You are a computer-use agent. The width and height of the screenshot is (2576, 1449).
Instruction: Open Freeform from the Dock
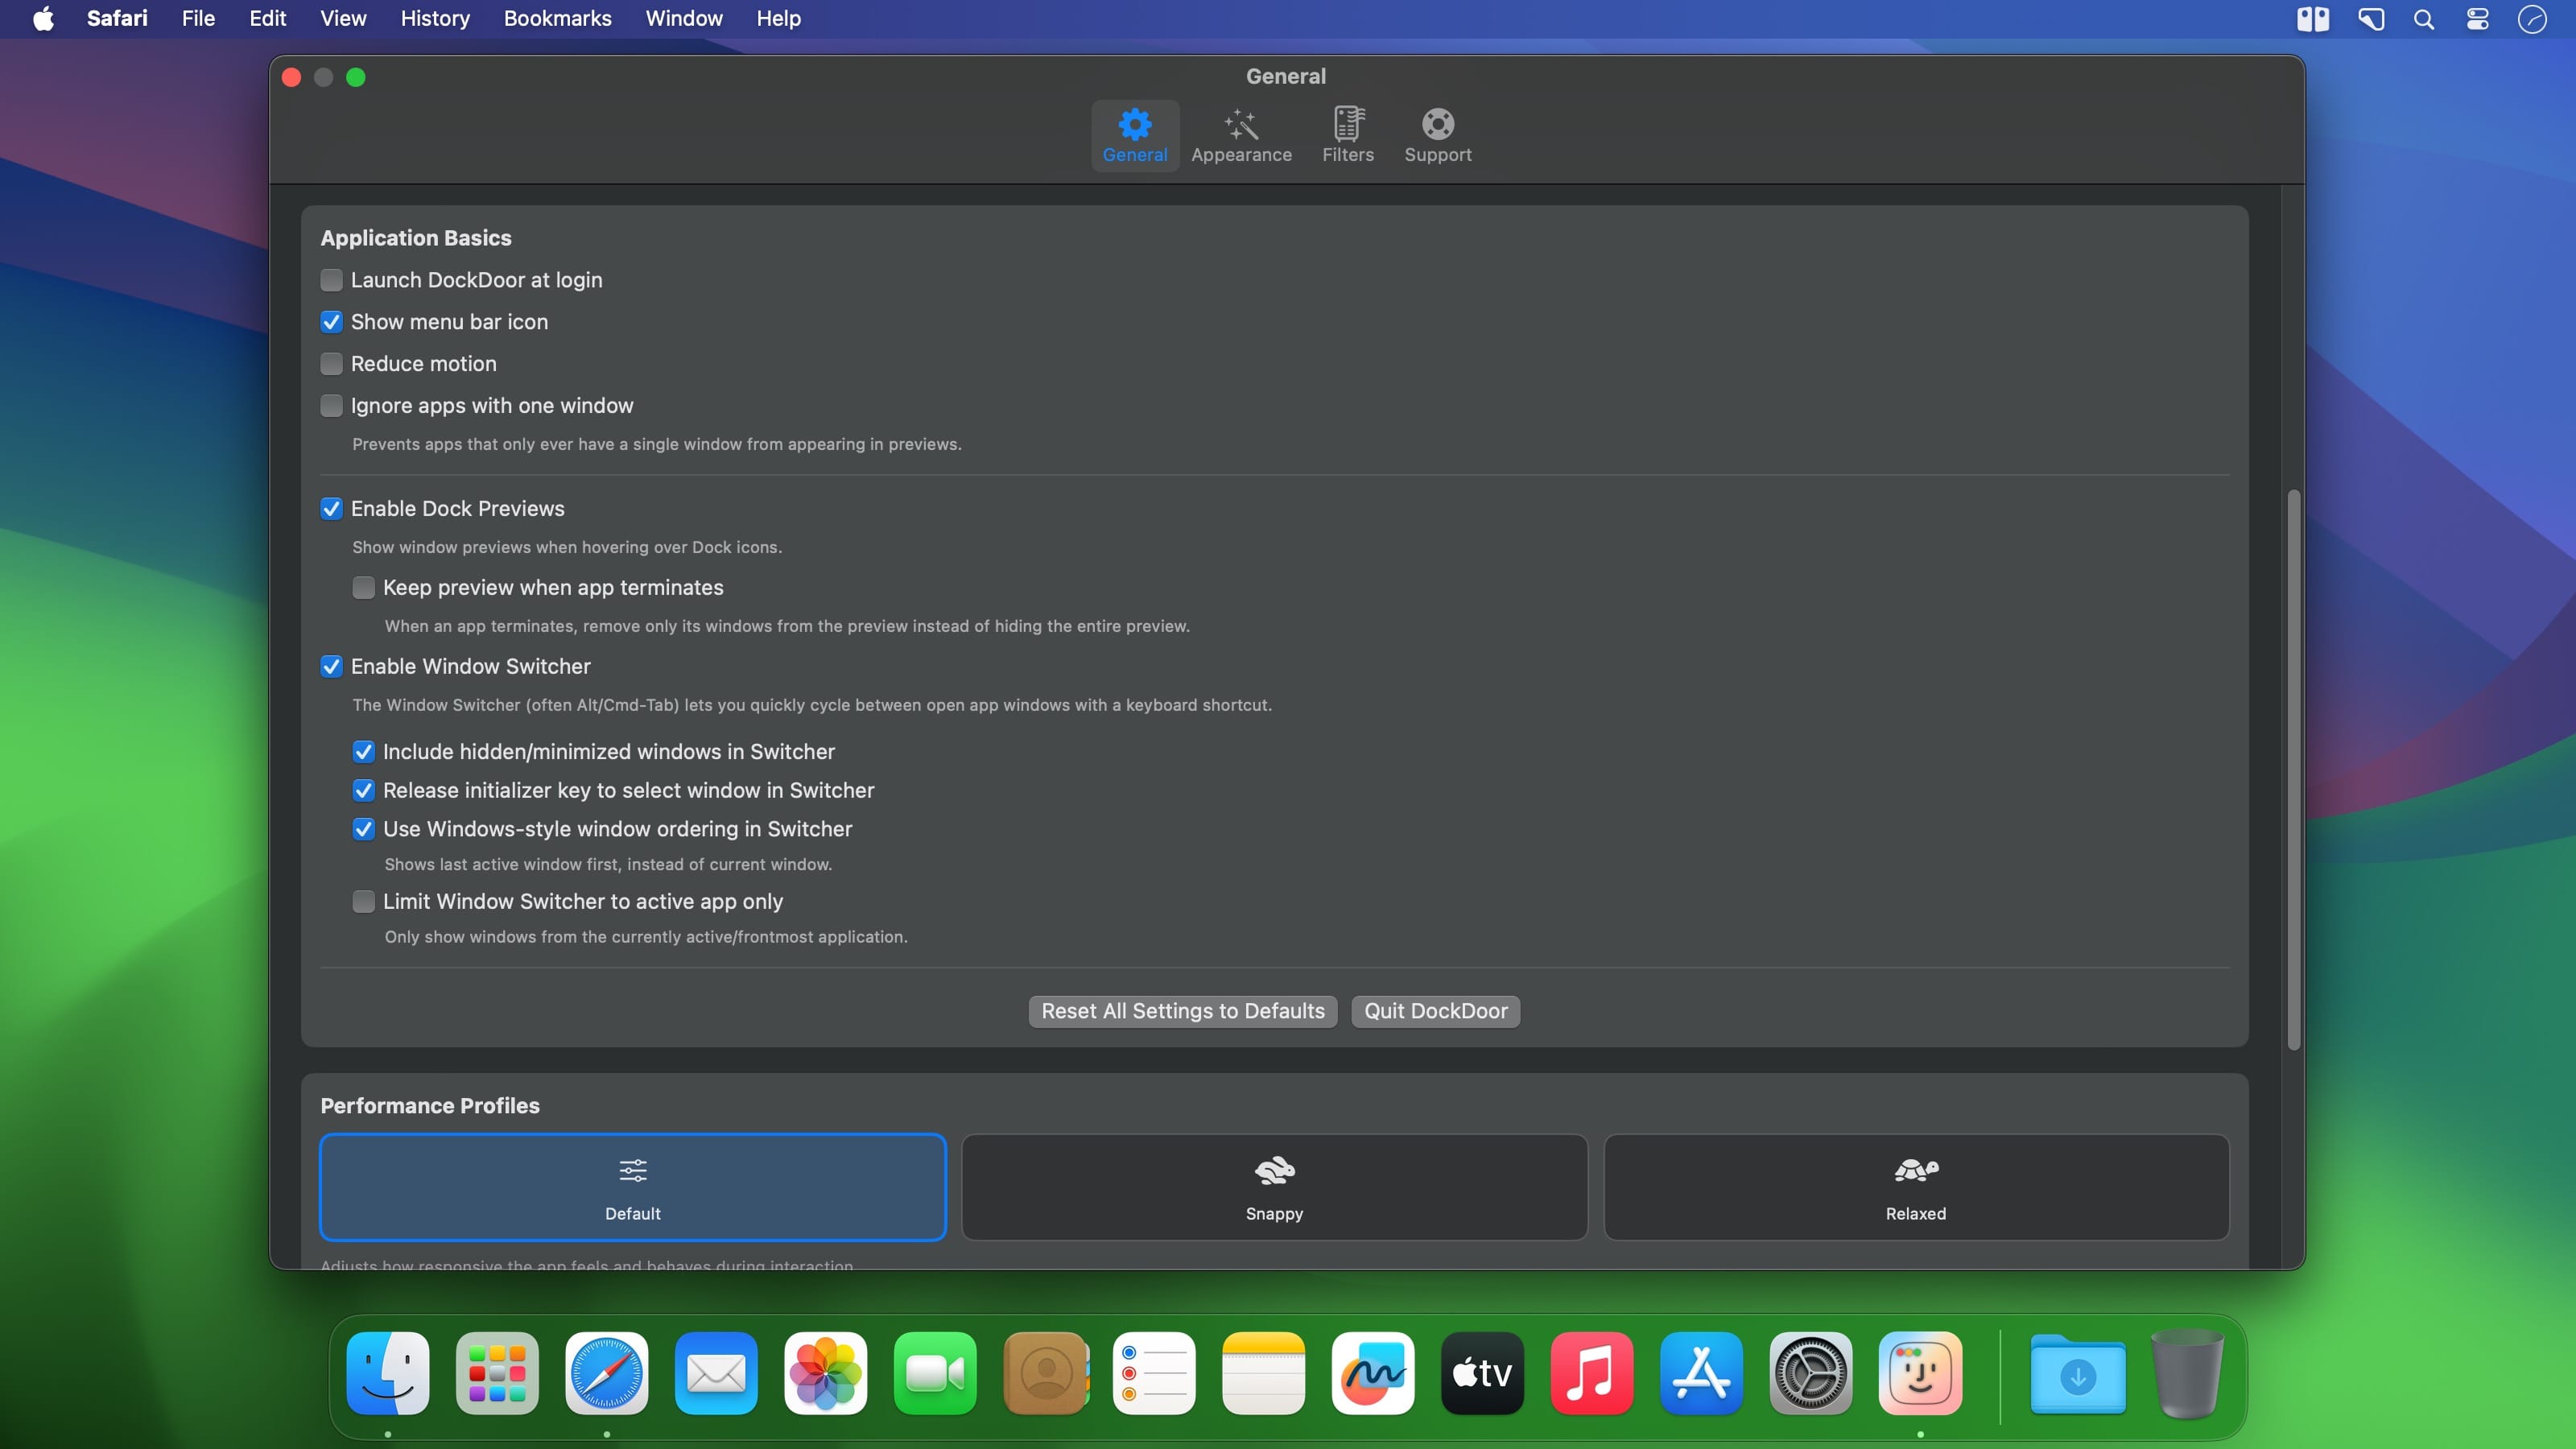[1372, 1372]
